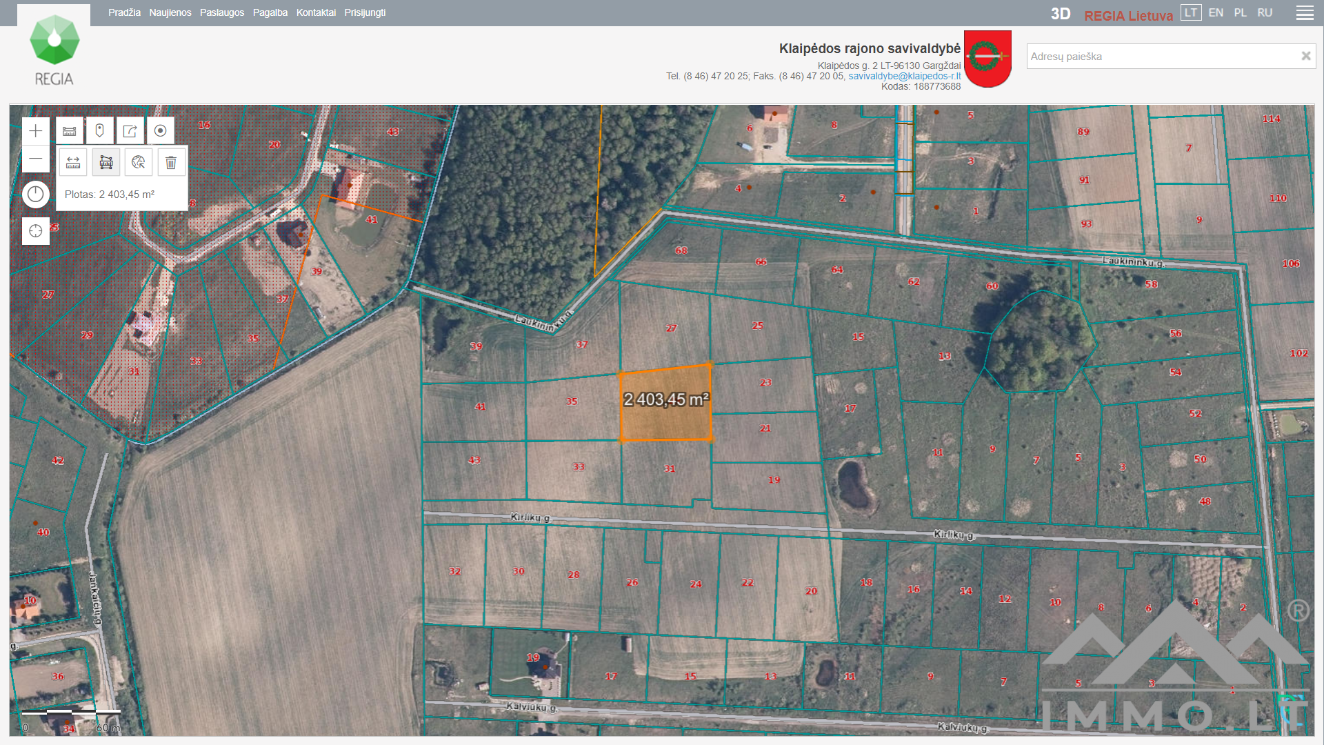Image resolution: width=1324 pixels, height=745 pixels.
Task: Open the hamburger menu
Action: pyautogui.click(x=1305, y=13)
